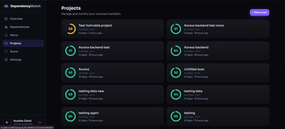Click the user avatar with letter N
Image resolution: width=285 pixels, height=129 pixels.
pyautogui.click(x=7, y=122)
